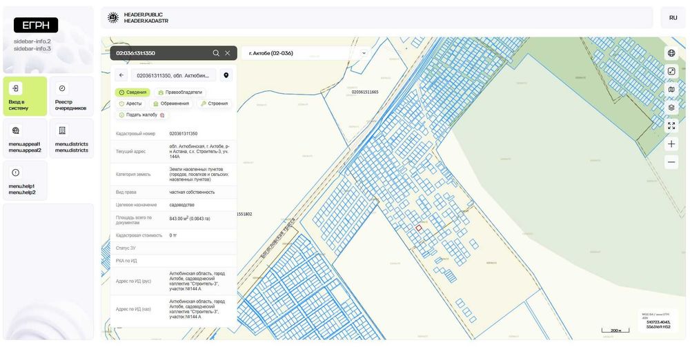Select the Аресты tab
Viewport: 690px width, 347px height.
[x=130, y=103]
